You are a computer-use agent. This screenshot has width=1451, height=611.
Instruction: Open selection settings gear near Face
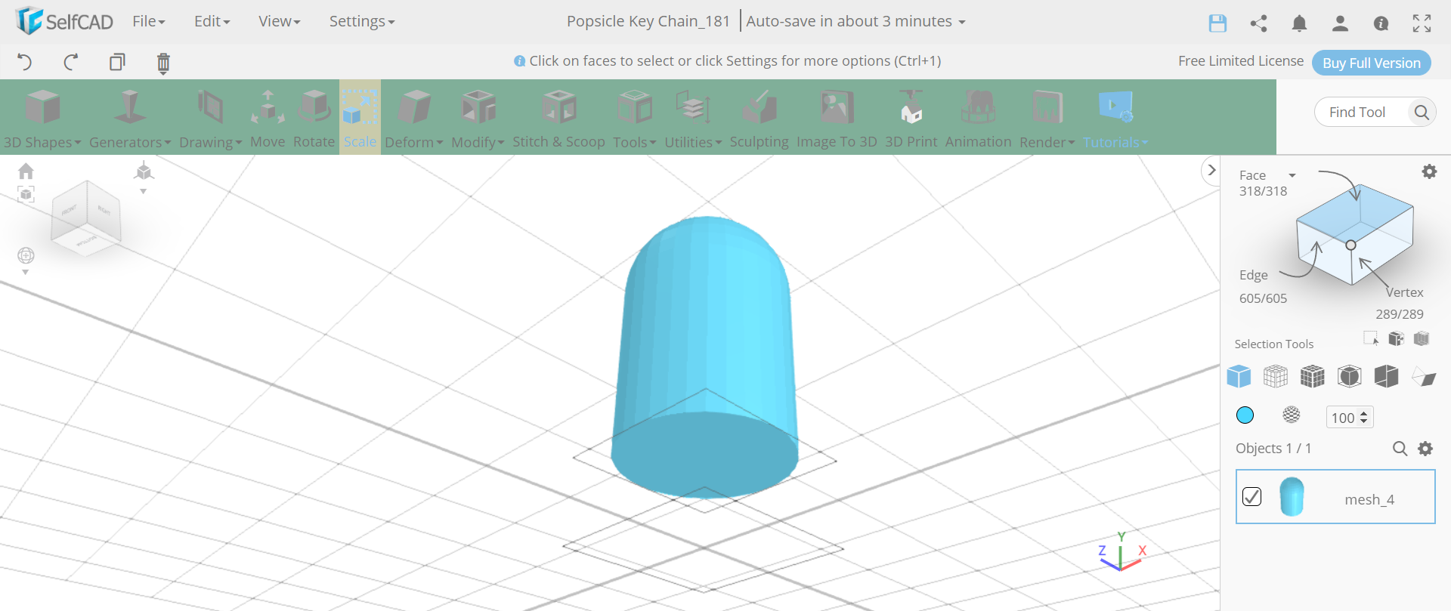(x=1429, y=171)
